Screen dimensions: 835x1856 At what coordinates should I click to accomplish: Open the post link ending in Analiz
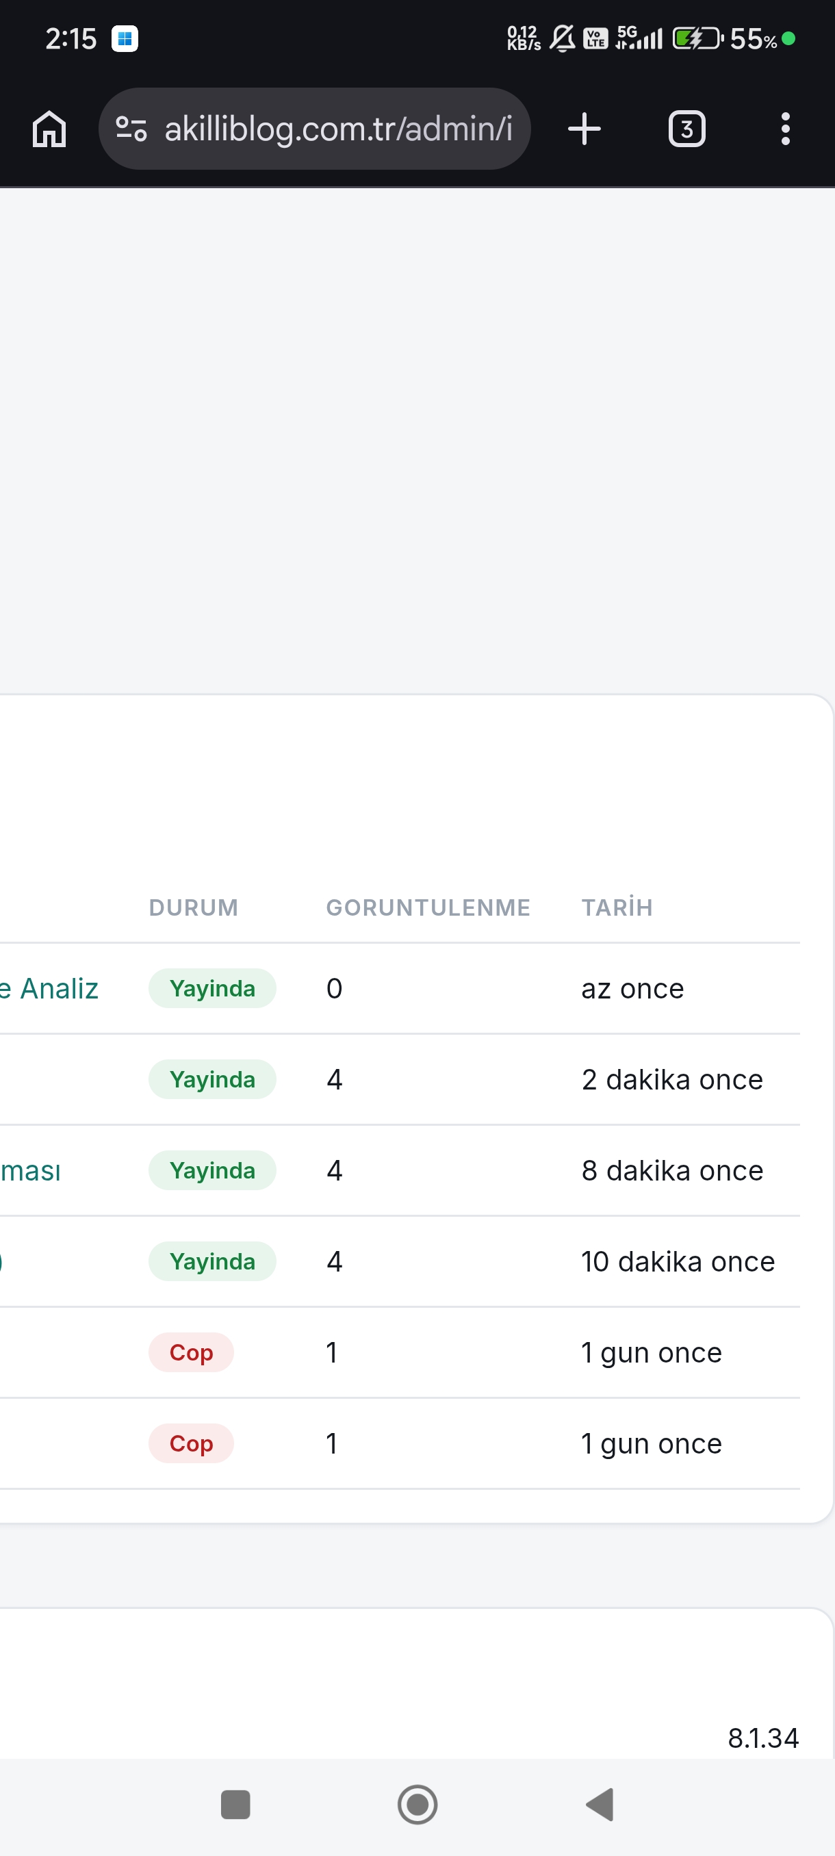coord(49,988)
